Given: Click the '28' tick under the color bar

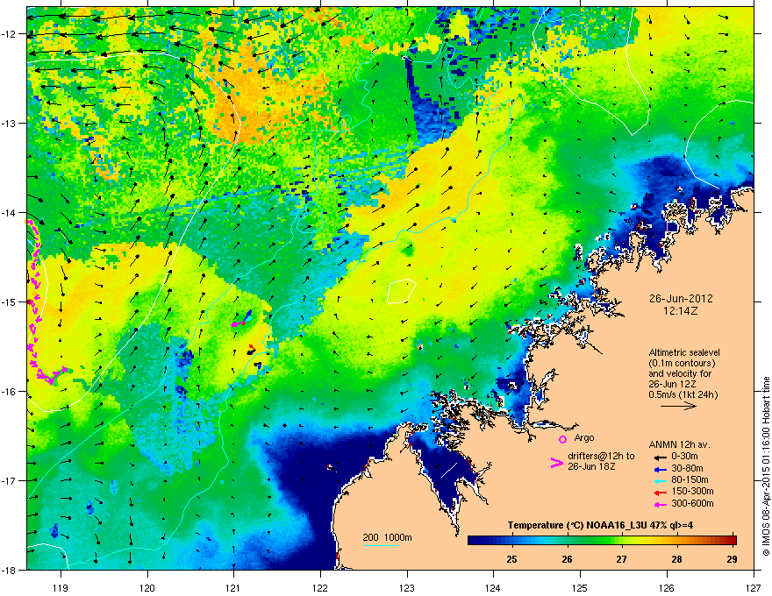Looking at the screenshot, I should (x=677, y=559).
